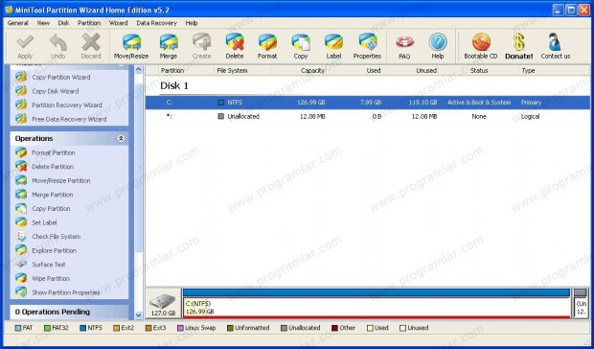
Task: Click the Unallocated legend color swatch
Action: (285, 328)
